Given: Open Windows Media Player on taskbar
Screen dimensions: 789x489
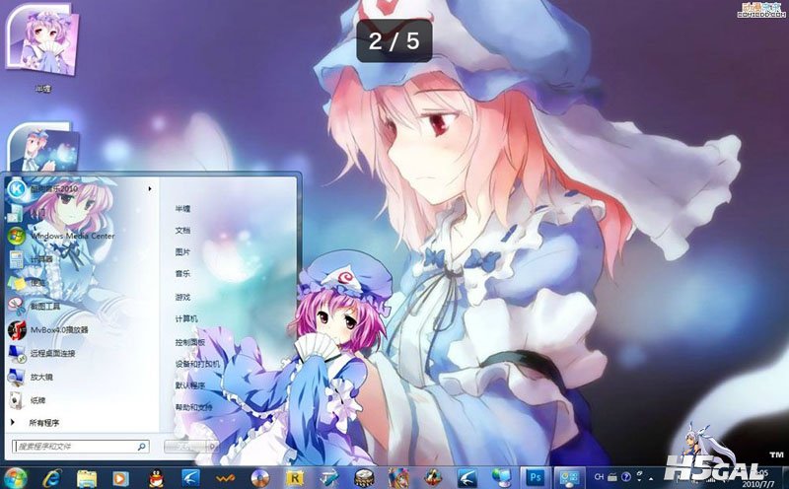Looking at the screenshot, I should tap(120, 478).
